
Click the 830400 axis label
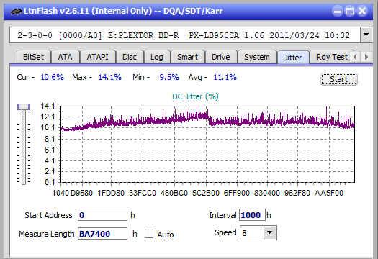(267, 193)
